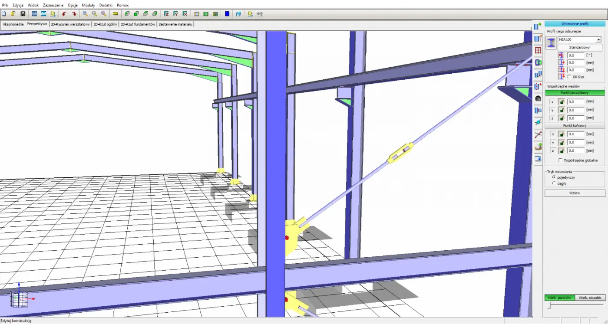
Task: Click the red grid icon in side toolbar
Action: pos(538,50)
